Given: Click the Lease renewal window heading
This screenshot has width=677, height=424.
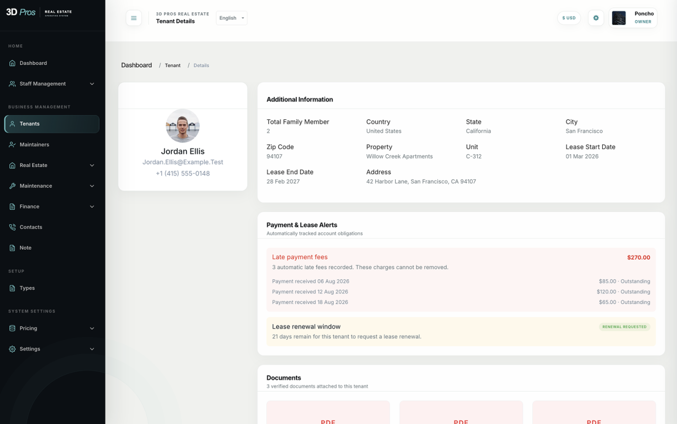Looking at the screenshot, I should pyautogui.click(x=306, y=327).
